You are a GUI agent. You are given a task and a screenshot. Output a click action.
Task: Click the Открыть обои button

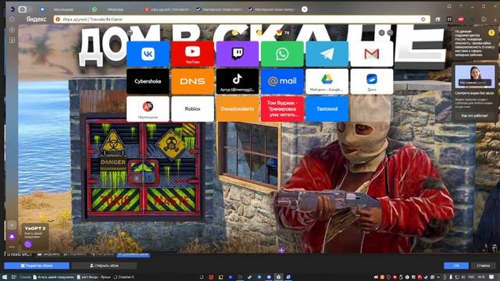point(104,265)
